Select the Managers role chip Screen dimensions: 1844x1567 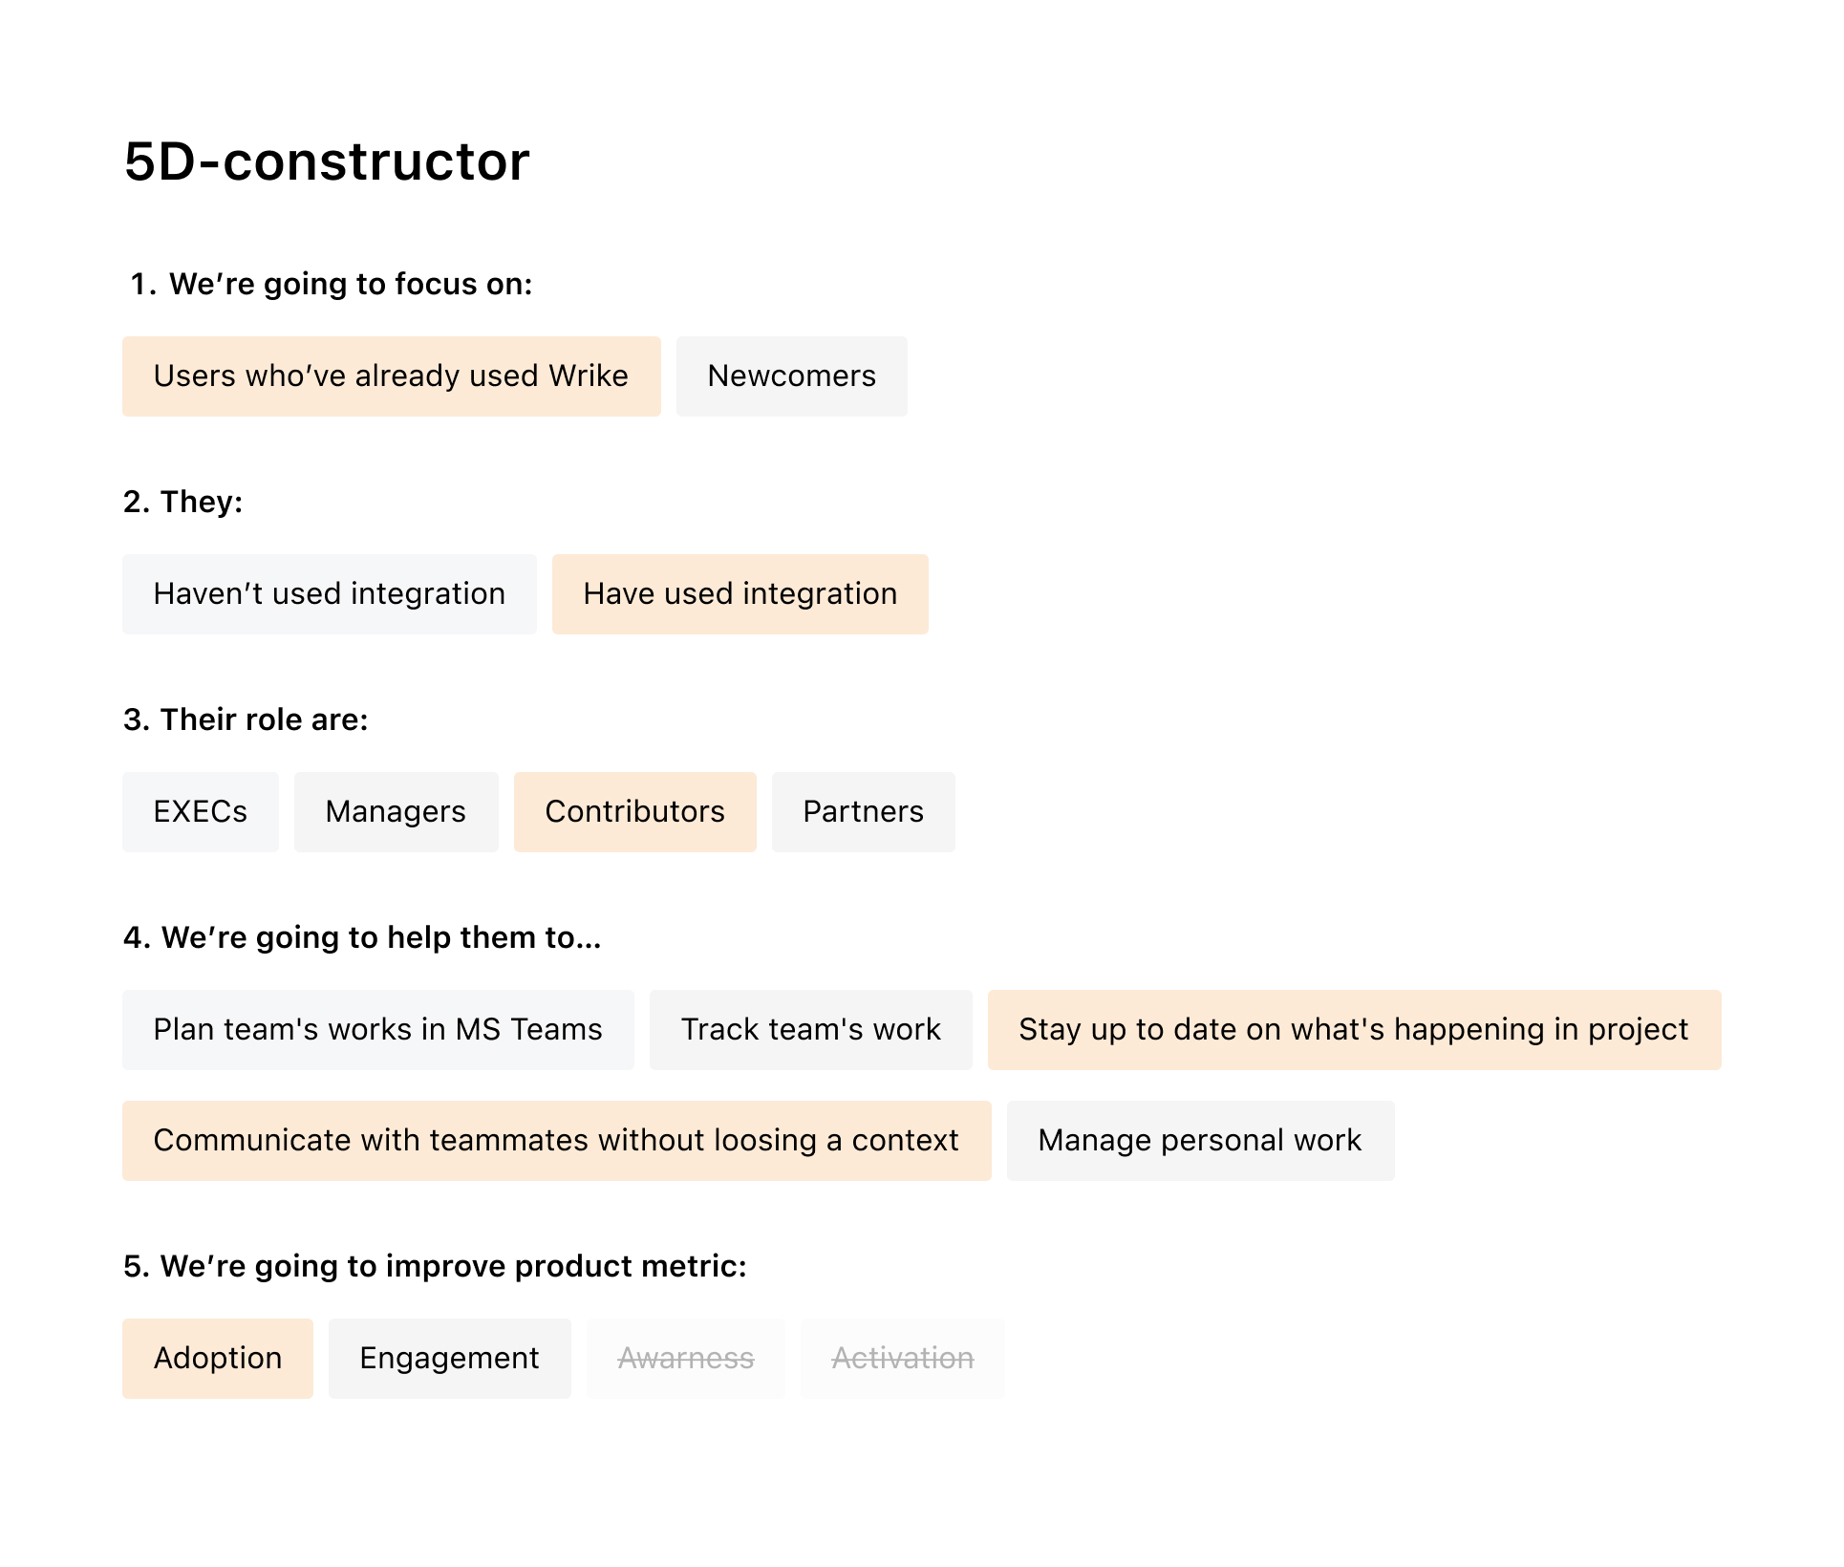click(x=397, y=811)
